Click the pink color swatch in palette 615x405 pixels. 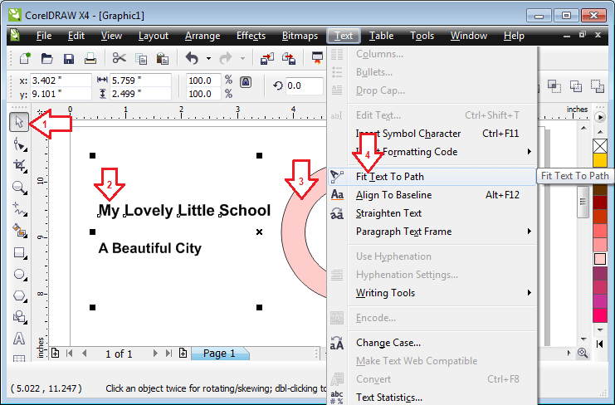tap(600, 259)
